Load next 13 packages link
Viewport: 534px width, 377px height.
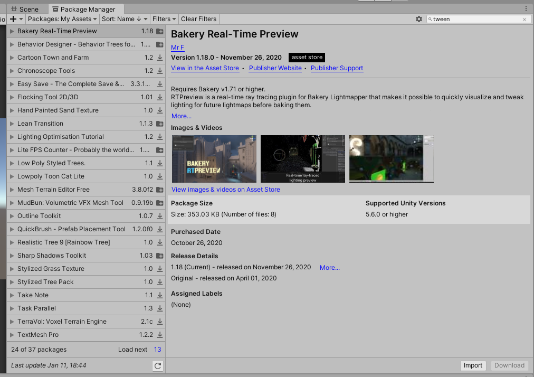click(x=157, y=350)
